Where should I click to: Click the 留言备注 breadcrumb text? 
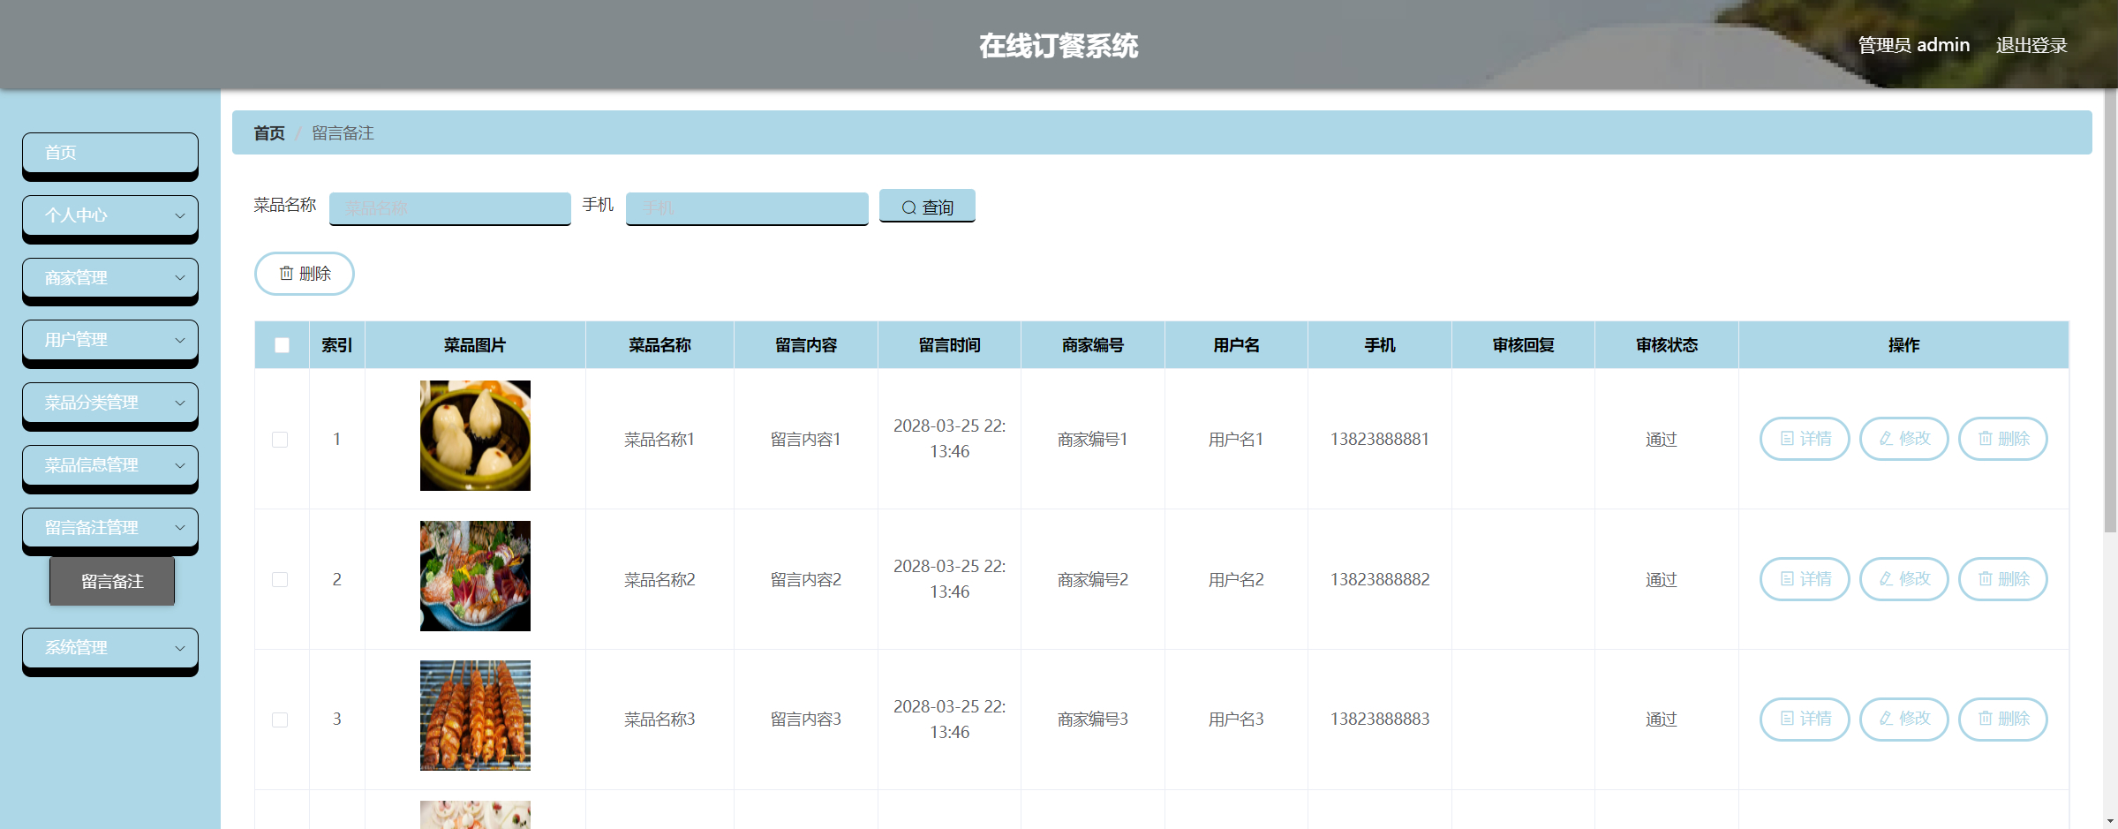pyautogui.click(x=343, y=133)
